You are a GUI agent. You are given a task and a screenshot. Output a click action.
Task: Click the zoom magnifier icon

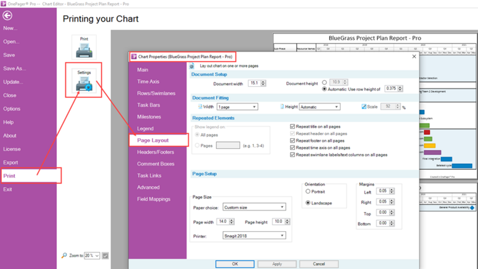pyautogui.click(x=65, y=256)
